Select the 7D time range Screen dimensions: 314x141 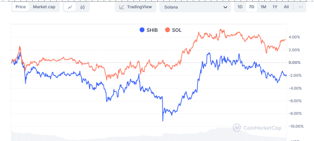[251, 7]
